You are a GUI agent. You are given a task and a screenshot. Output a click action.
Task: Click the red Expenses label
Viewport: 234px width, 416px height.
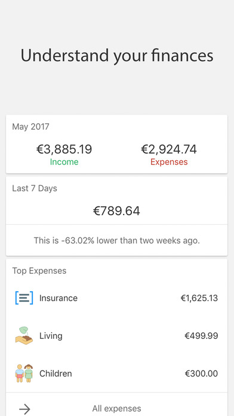coord(169,162)
